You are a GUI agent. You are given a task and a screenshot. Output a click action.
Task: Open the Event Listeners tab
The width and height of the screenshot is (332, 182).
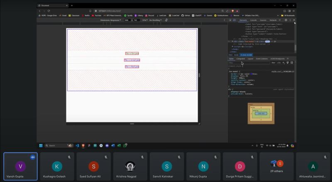[x=262, y=59]
